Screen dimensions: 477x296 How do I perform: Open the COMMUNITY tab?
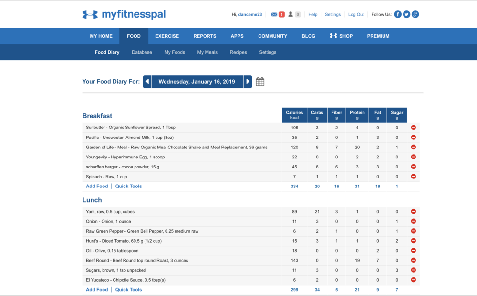pyautogui.click(x=272, y=36)
